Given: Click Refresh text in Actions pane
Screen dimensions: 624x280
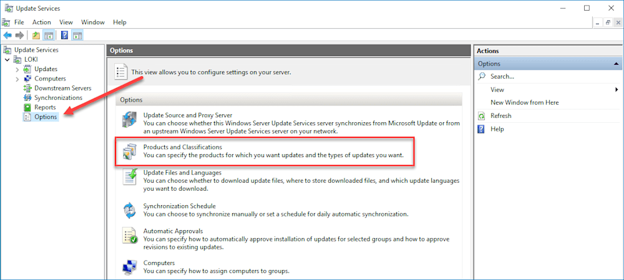Looking at the screenshot, I should point(501,116).
